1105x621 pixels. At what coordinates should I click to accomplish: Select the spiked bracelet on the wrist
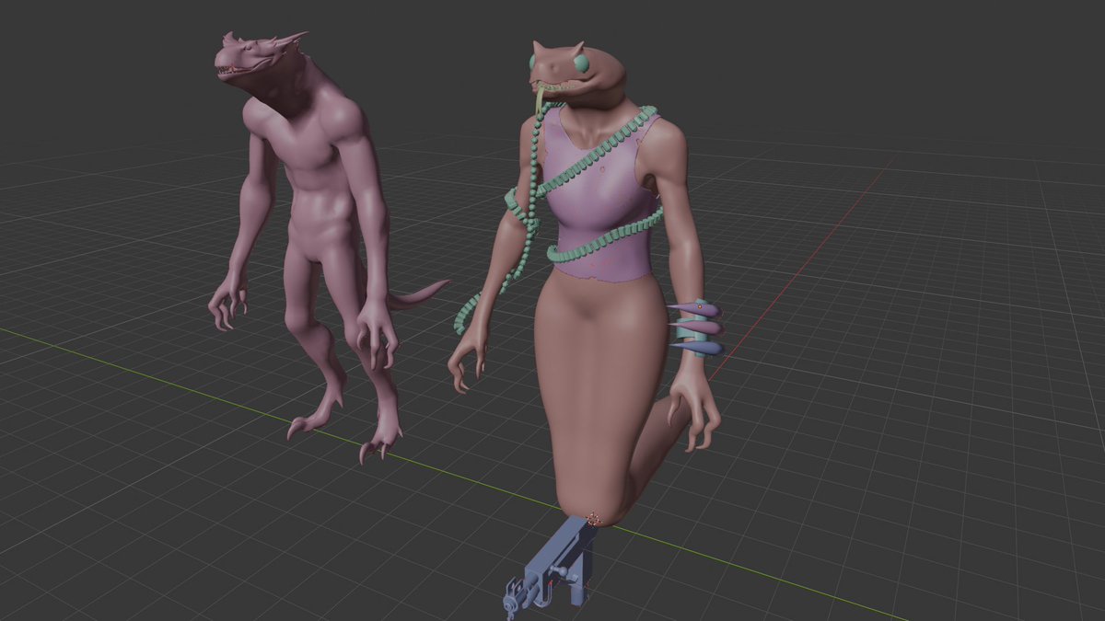697,328
